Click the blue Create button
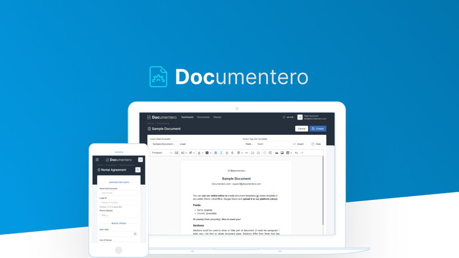The image size is (459, 258). pyautogui.click(x=318, y=129)
